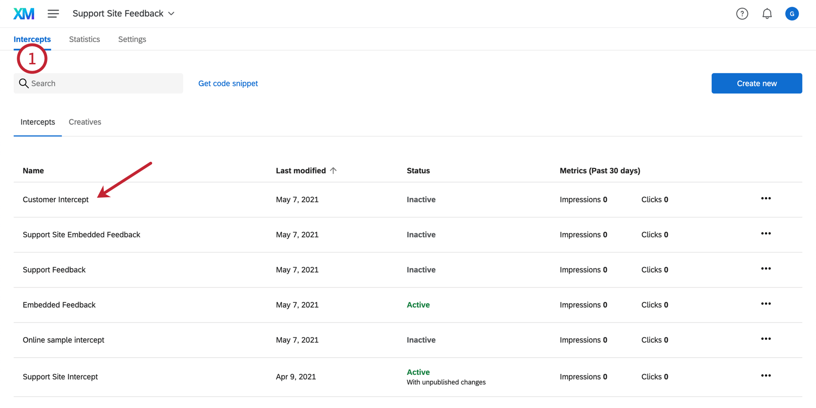816x408 pixels.
Task: Open the Customer Intercept entry
Action: [56, 200]
